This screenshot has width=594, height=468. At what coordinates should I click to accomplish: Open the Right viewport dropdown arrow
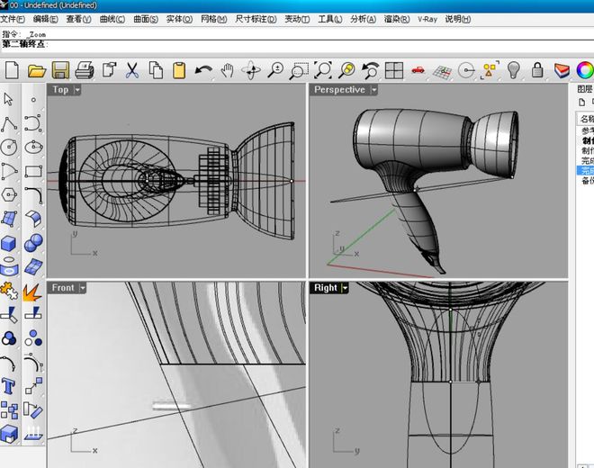coord(345,288)
